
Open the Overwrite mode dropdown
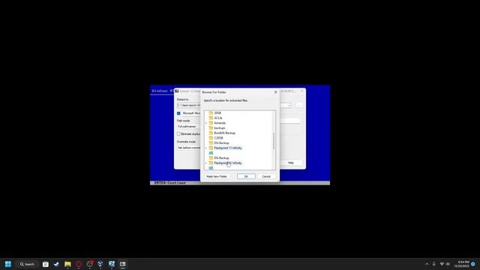[x=188, y=148]
